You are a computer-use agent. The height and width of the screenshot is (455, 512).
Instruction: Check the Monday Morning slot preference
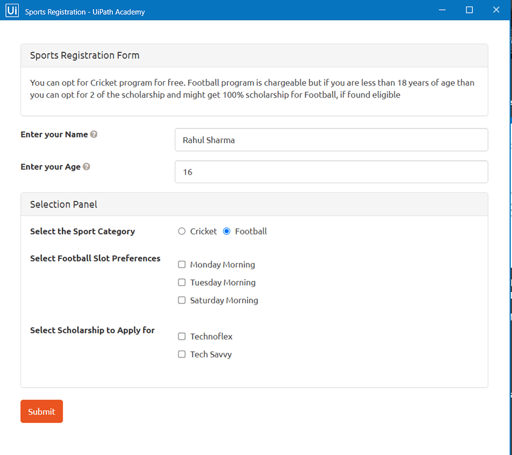pos(181,265)
